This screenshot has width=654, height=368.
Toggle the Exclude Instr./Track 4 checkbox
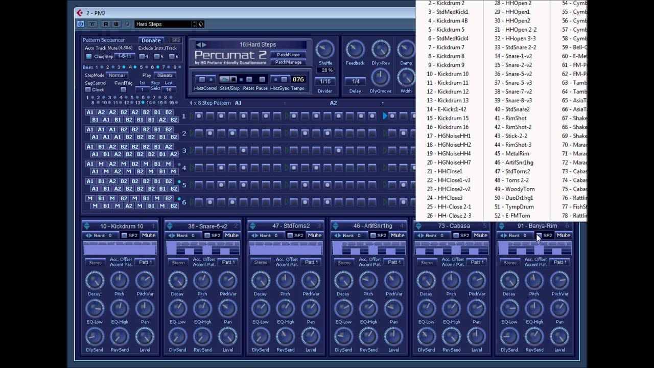click(x=141, y=56)
